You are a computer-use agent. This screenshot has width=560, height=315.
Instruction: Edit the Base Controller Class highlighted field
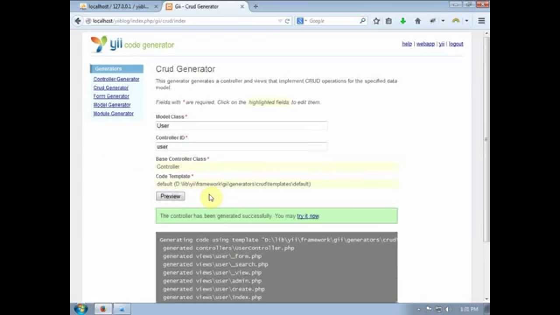coord(277,167)
